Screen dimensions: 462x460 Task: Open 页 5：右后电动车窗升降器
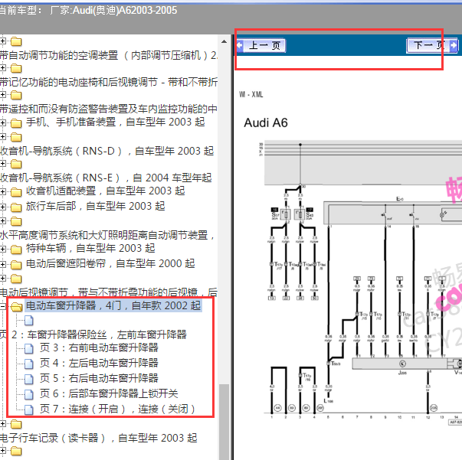point(99,378)
